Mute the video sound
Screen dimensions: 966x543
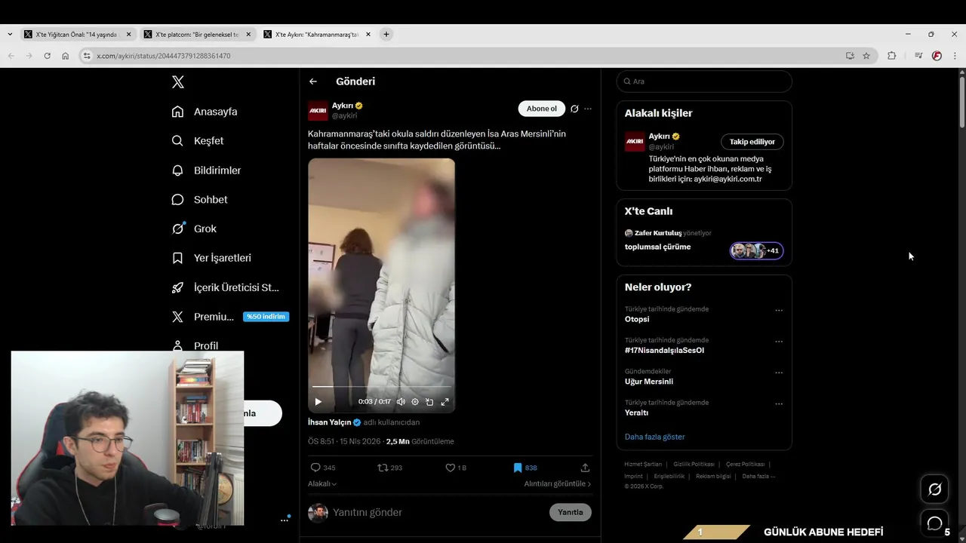[x=401, y=402]
